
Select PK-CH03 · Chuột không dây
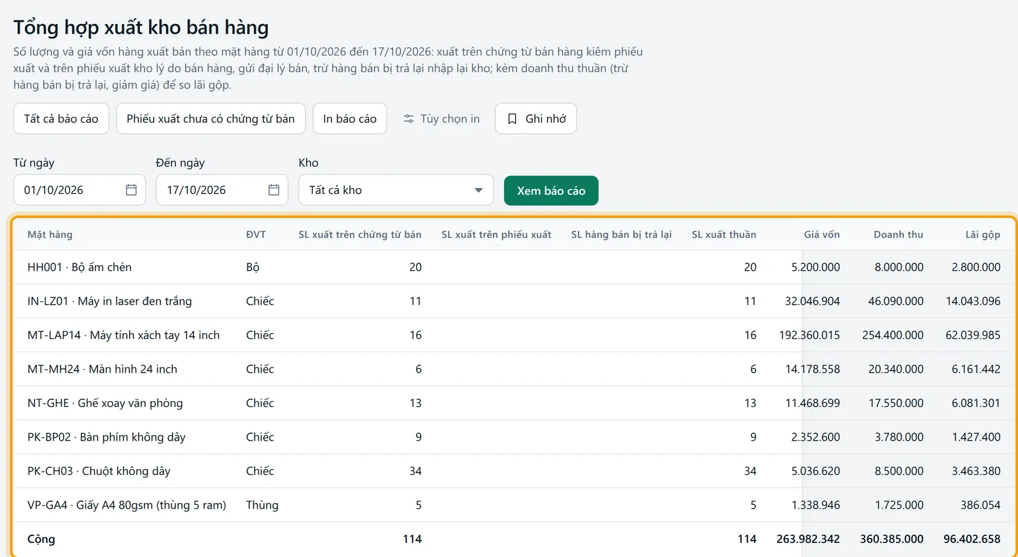tap(513, 471)
